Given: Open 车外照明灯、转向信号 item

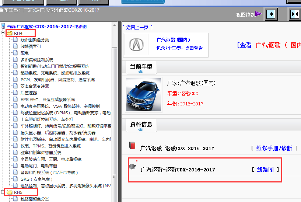Looking at the screenshot, I should pos(66,126).
